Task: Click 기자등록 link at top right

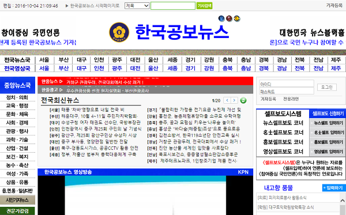Action: point(334,5)
